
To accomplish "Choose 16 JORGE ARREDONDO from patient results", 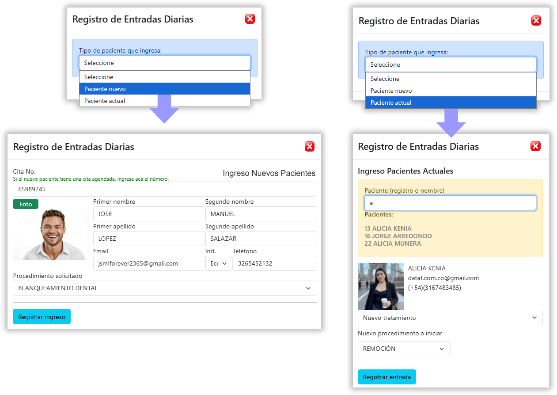I will (398, 236).
